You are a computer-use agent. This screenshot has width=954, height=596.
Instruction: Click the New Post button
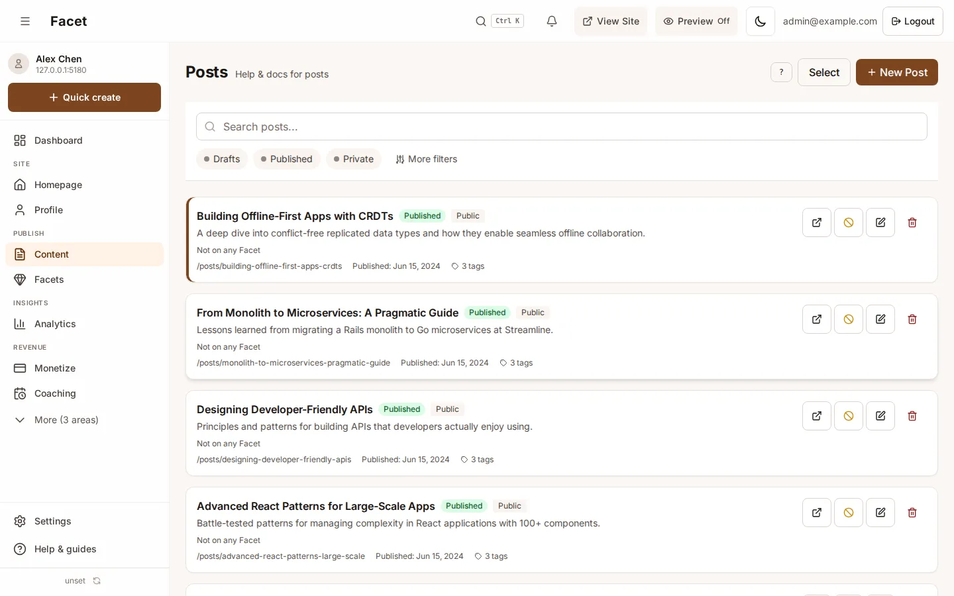[x=897, y=72]
